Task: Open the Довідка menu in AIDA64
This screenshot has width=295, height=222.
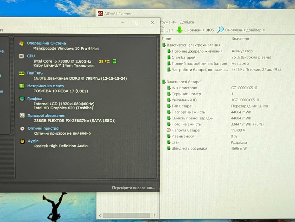Action: (x=187, y=22)
